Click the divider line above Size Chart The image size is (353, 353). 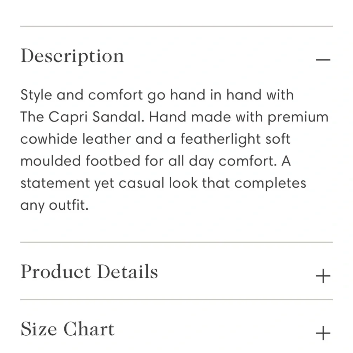(x=176, y=300)
